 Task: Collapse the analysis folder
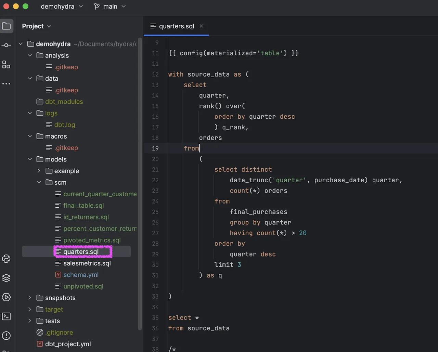(x=30, y=55)
